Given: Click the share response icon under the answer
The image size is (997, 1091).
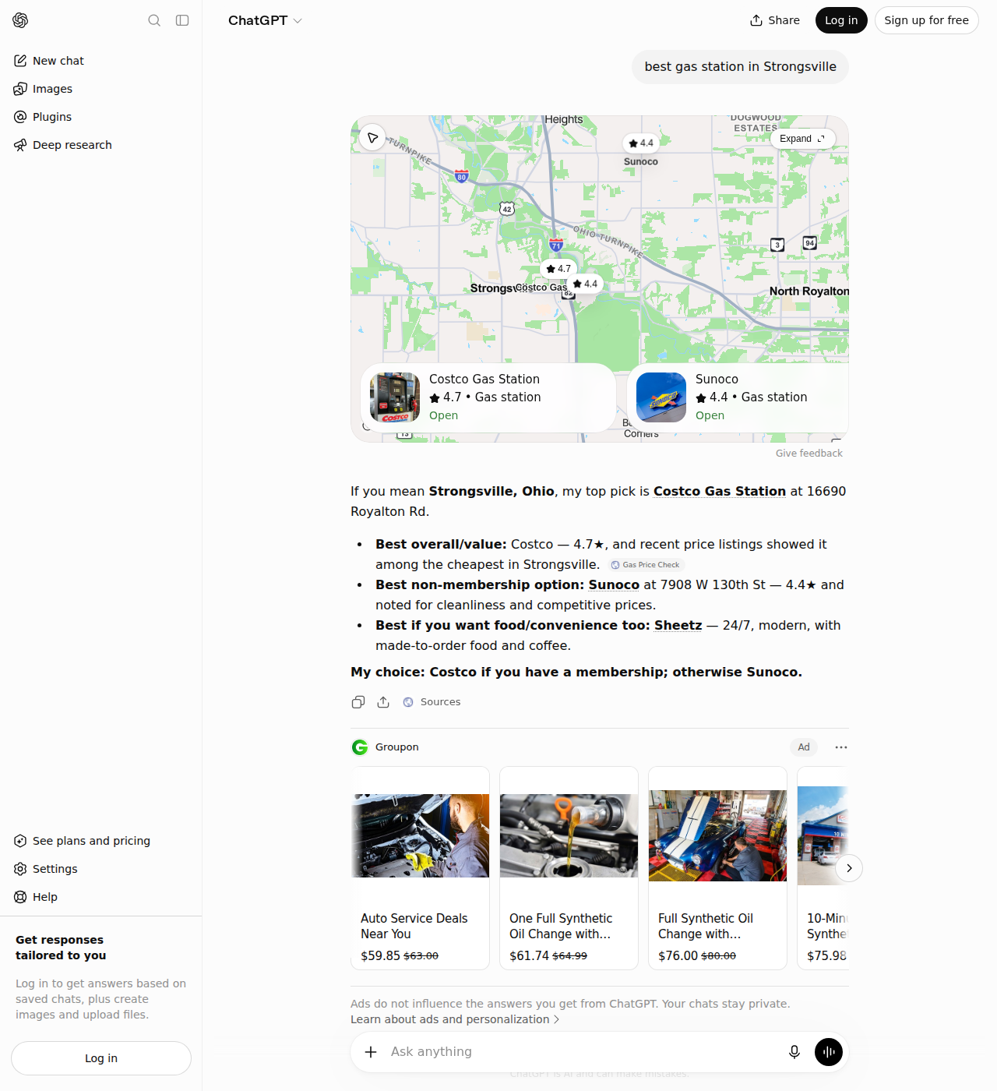Looking at the screenshot, I should (383, 702).
